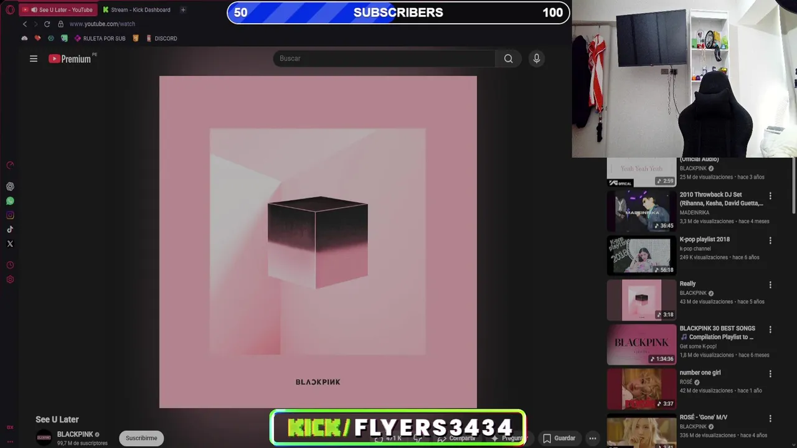Screen dimensions: 797x448
Task: Click the BLACKPINK album art video player
Action: (x=318, y=242)
